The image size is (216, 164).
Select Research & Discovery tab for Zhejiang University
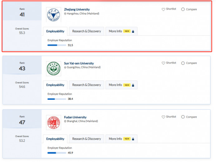pyautogui.click(x=86, y=31)
